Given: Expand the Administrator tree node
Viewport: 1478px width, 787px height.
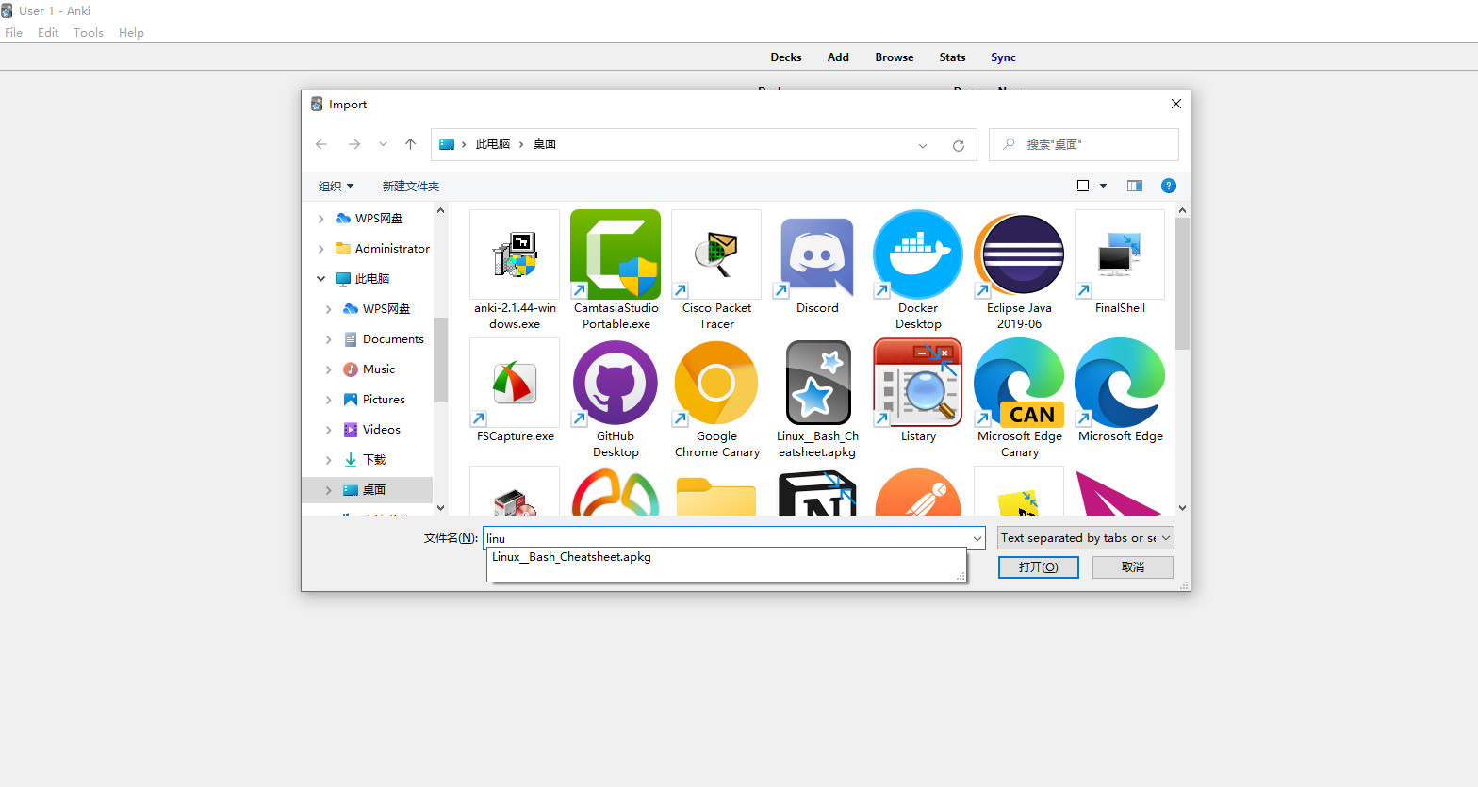Looking at the screenshot, I should coord(321,249).
